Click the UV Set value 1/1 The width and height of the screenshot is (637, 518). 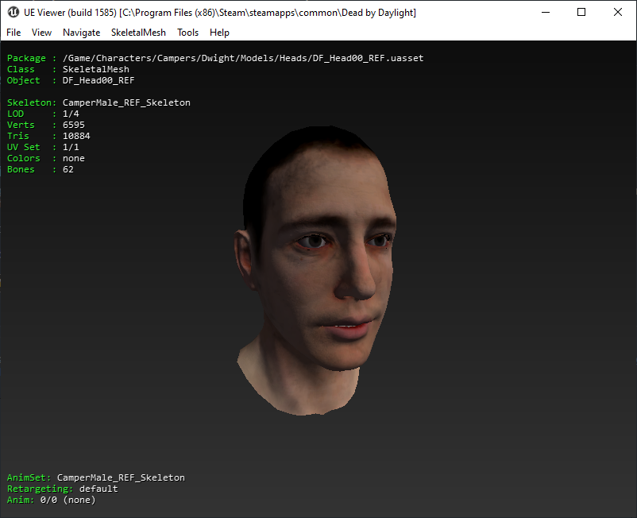(x=71, y=147)
